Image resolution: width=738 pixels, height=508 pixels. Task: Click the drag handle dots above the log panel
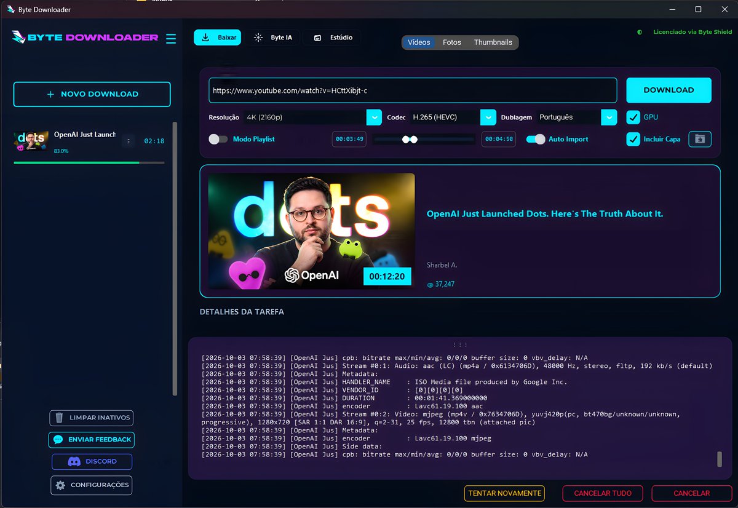pos(460,344)
